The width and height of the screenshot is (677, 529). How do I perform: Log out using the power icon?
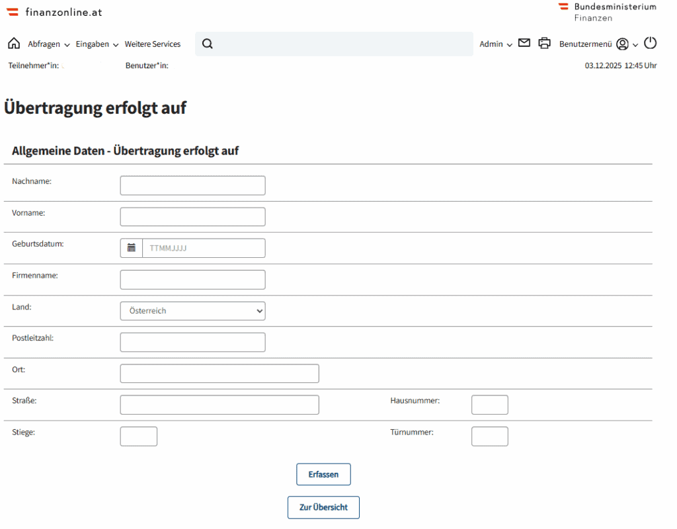click(x=651, y=44)
